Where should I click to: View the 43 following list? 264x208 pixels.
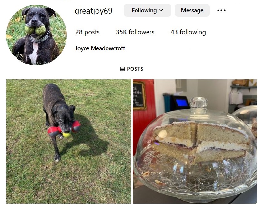point(188,32)
